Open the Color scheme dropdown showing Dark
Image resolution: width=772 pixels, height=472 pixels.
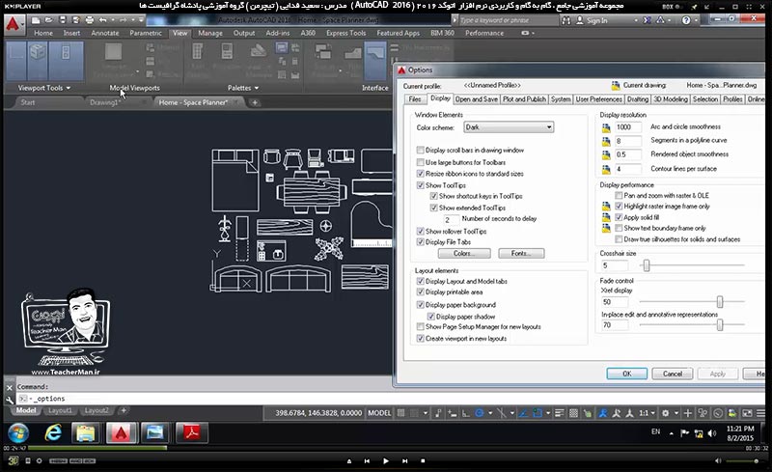coord(509,127)
